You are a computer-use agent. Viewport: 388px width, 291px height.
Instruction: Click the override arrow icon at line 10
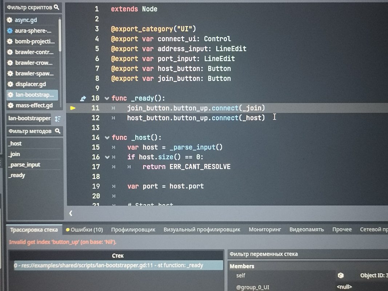(83, 99)
